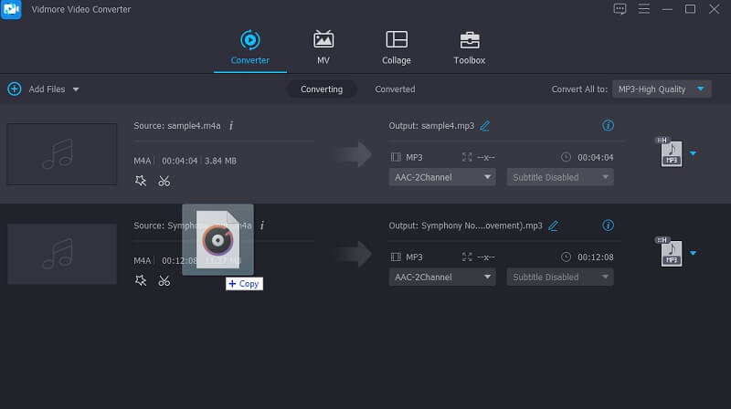
Task: Rename the Symphony output file with pencil
Action: pyautogui.click(x=553, y=225)
